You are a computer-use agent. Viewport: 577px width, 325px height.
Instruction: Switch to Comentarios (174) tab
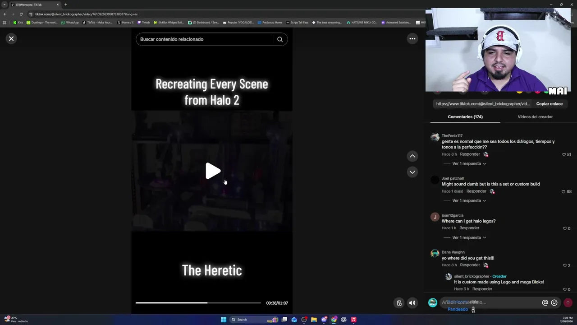coord(465,117)
